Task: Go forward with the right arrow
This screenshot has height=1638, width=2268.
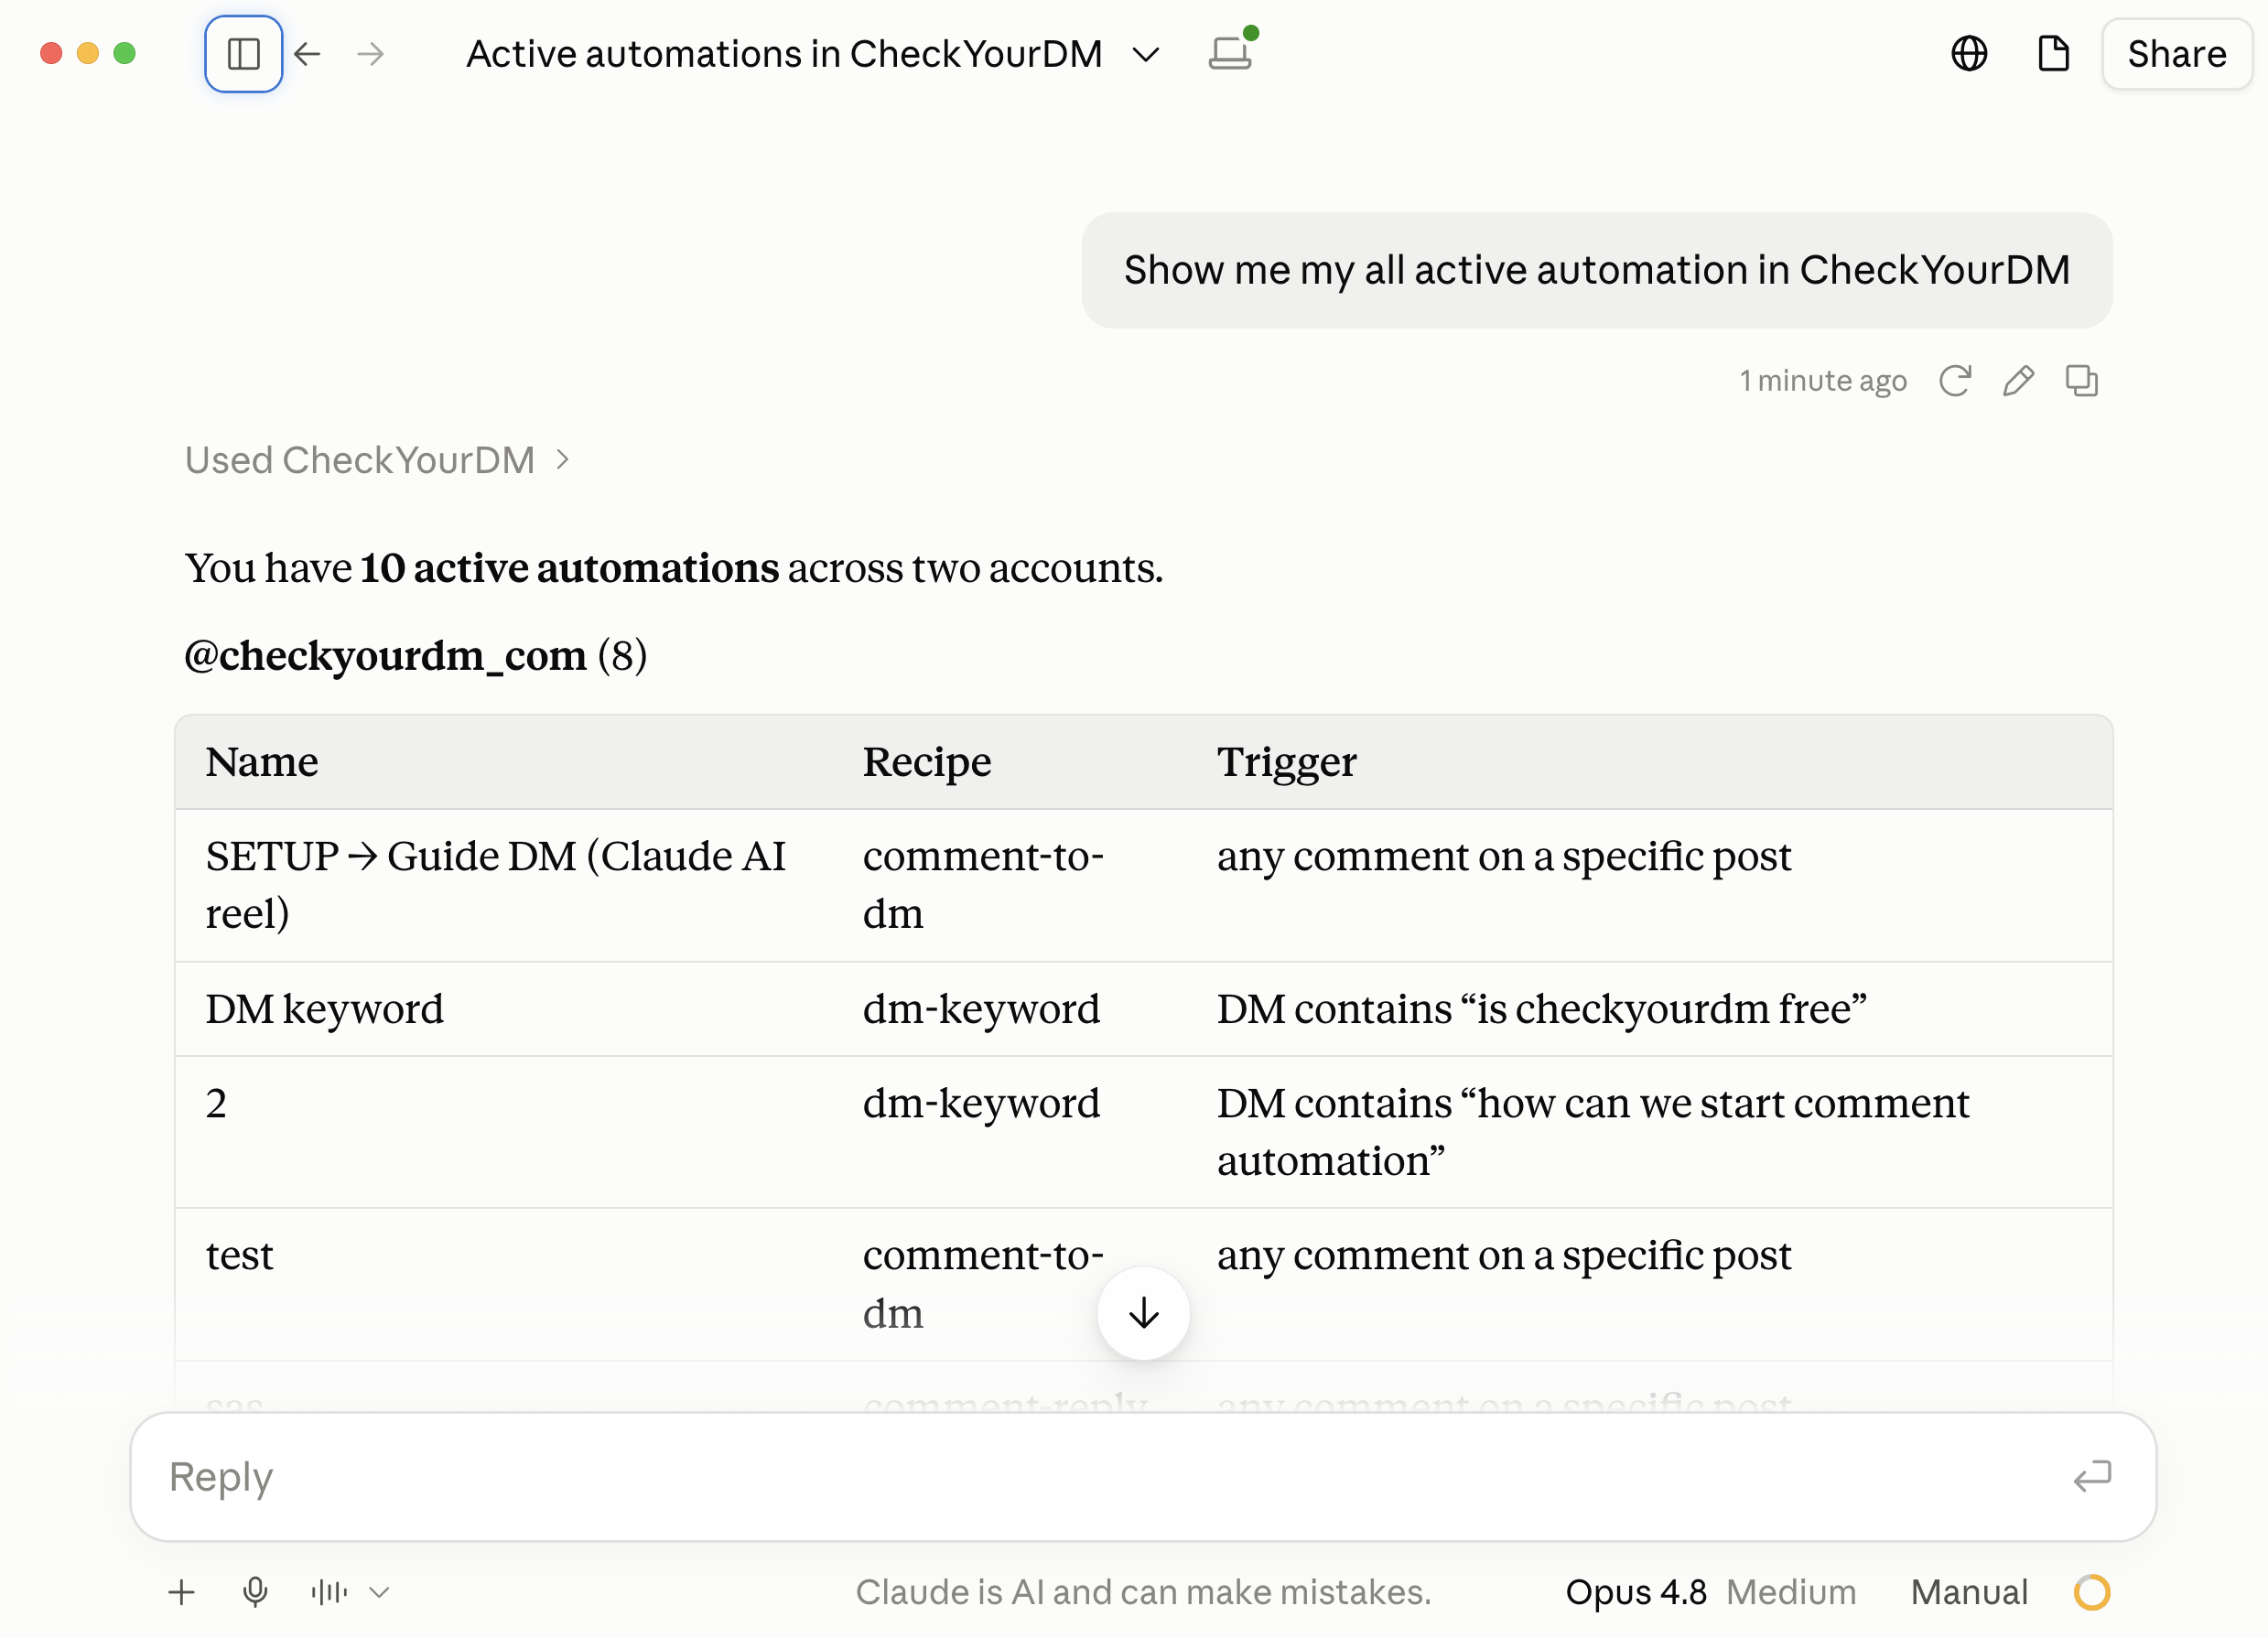Action: [x=370, y=54]
